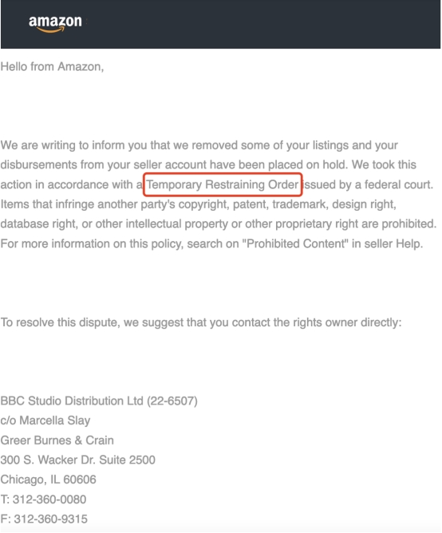Click the highlighted Temporary Restraining Order text

pyautogui.click(x=223, y=184)
